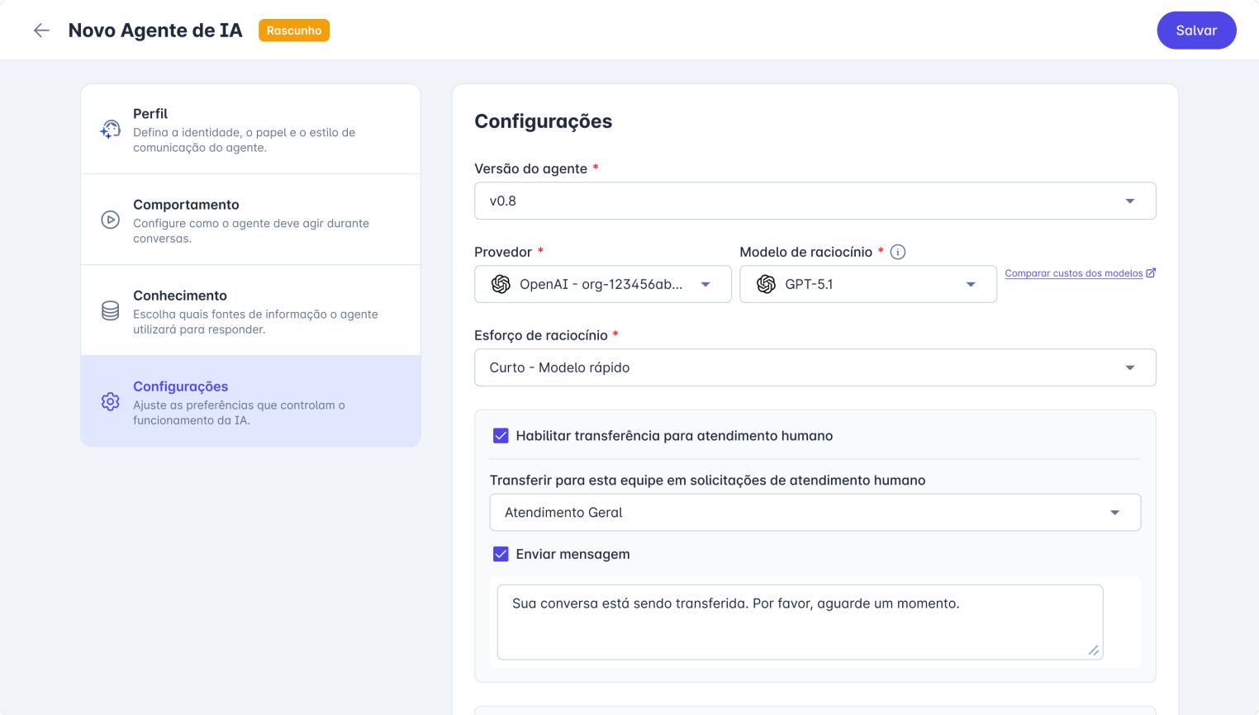Click the external link icon beside Comparar custos
This screenshot has height=715, width=1259.
pos(1151,273)
